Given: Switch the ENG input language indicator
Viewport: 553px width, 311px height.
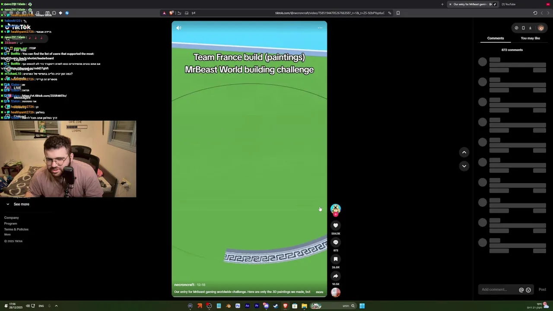Looking at the screenshot, I should (41, 306).
